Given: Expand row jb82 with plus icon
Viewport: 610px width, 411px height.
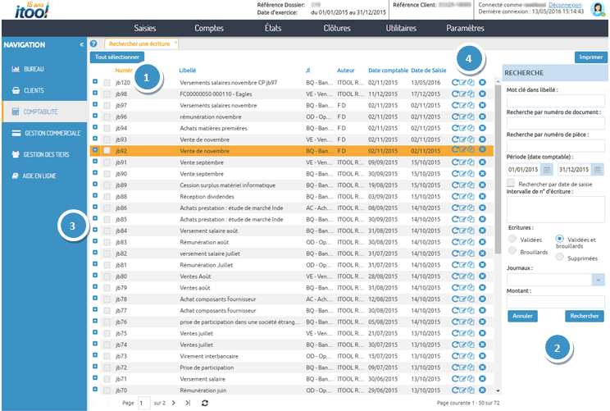Looking at the screenshot, I should coord(95,252).
